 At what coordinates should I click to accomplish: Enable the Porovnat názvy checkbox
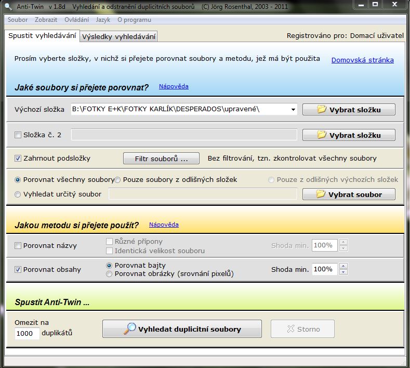click(18, 245)
